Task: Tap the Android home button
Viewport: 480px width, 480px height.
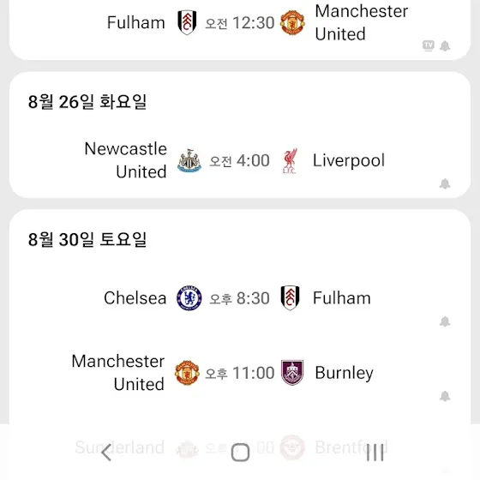Action: [240, 453]
